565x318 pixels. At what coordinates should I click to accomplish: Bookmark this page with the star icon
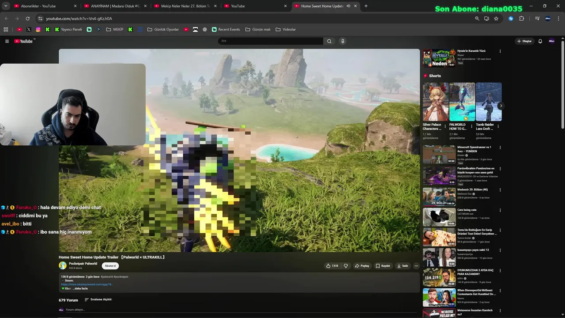(x=496, y=19)
